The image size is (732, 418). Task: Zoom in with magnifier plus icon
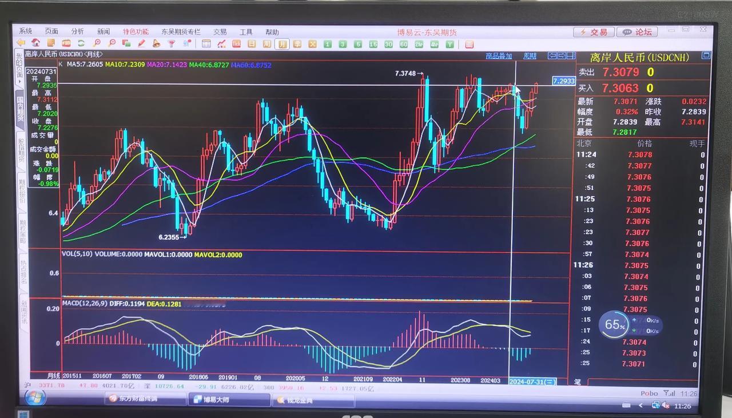pyautogui.click(x=97, y=43)
